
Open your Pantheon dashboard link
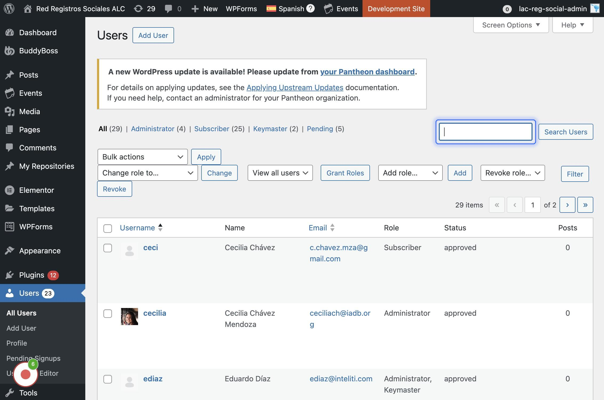point(367,72)
